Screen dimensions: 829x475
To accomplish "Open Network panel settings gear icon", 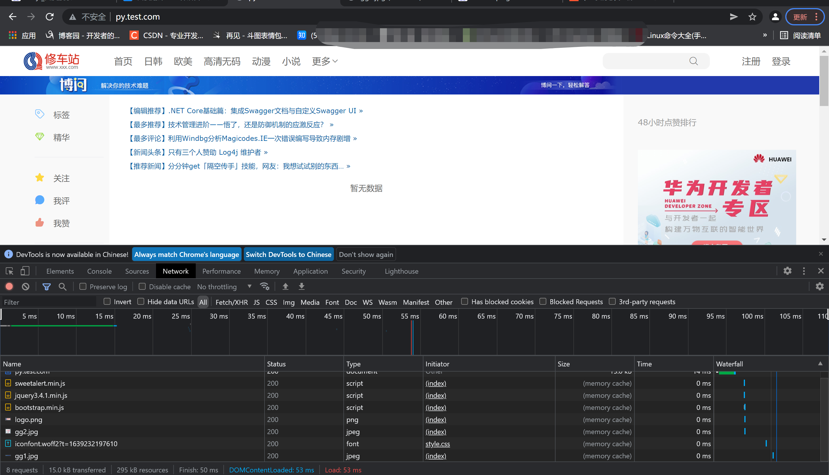I will pyautogui.click(x=820, y=286).
